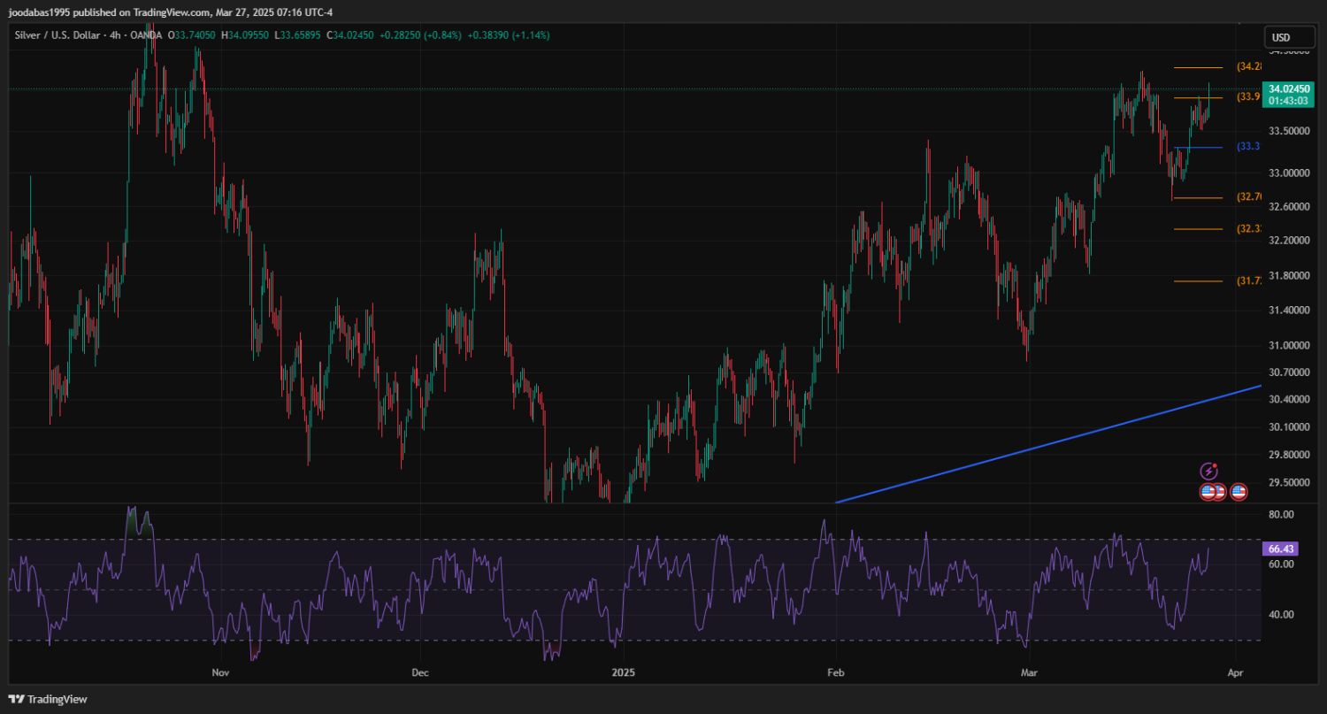The image size is (1327, 714).
Task: Click the 30.10000 price axis label
Action: tap(1289, 427)
